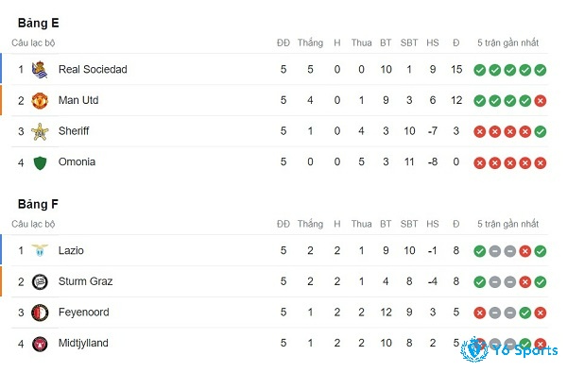
Task: Click the Real Sociedad club crest
Action: click(x=40, y=70)
